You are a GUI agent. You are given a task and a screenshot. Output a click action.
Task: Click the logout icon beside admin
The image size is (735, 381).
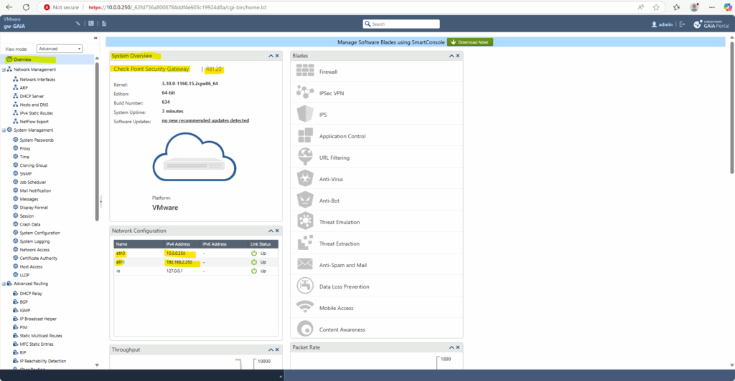682,24
